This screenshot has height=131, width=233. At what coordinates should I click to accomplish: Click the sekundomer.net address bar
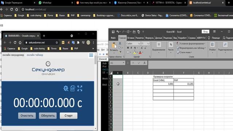click(42, 43)
